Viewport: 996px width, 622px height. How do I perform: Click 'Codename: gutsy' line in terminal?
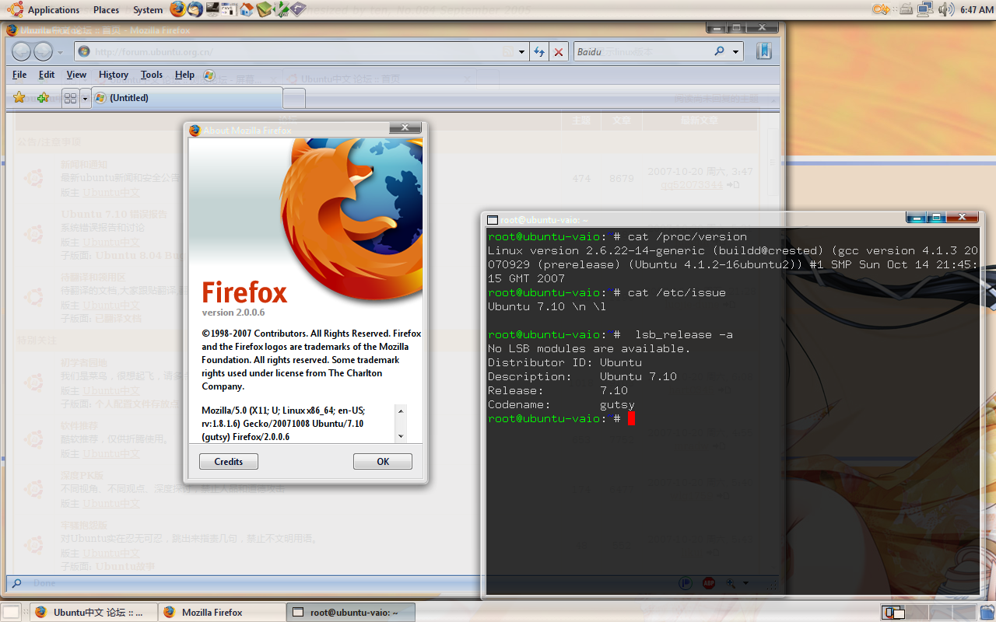561,404
